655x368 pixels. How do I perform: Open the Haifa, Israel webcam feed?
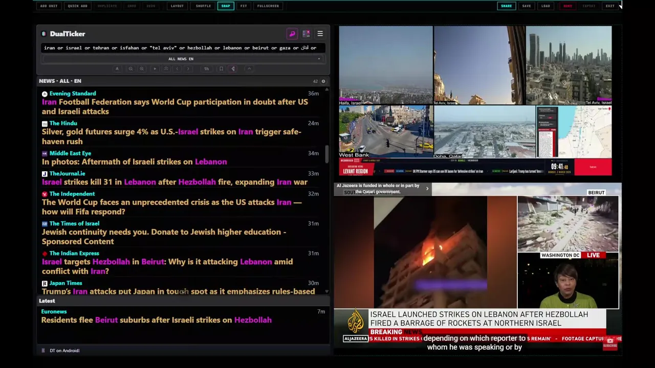(x=386, y=65)
